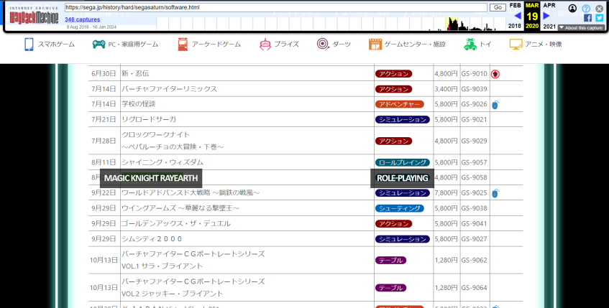Select title 新・忍伝
The height and width of the screenshot is (308, 609).
click(x=135, y=73)
